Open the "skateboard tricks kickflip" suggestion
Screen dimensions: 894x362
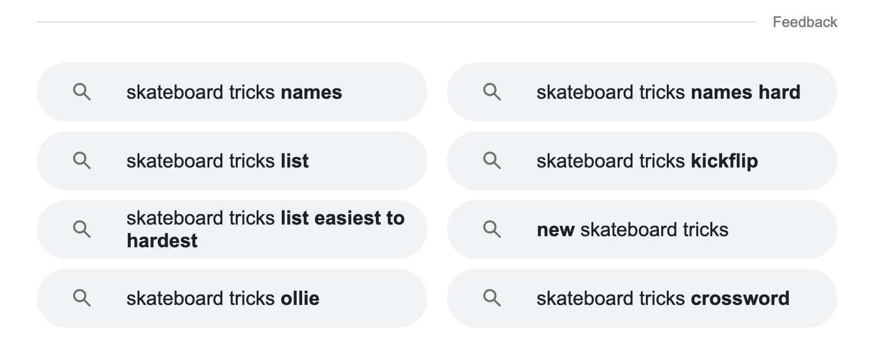[x=647, y=161]
